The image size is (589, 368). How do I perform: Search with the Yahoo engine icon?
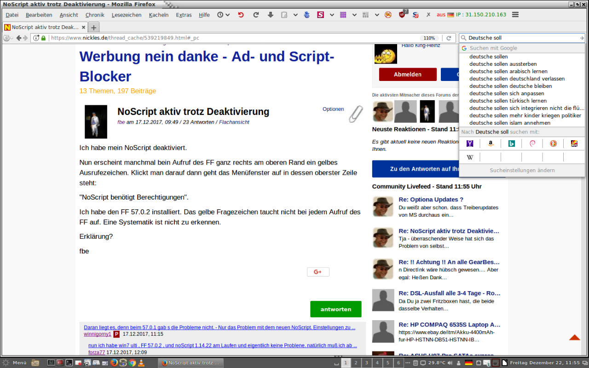470,144
